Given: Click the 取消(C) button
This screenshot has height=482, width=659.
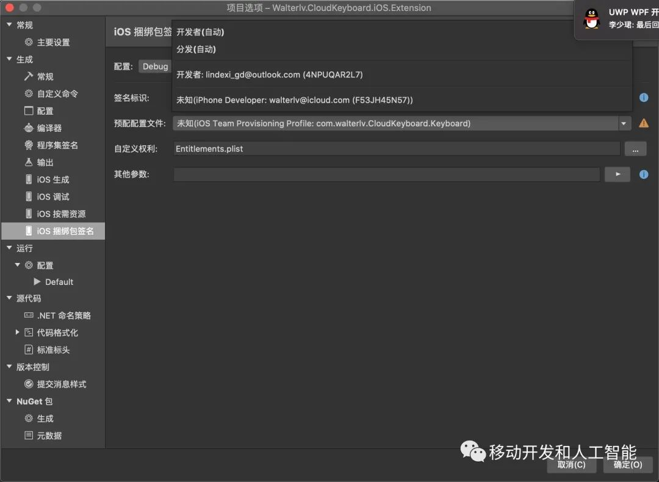Looking at the screenshot, I should [572, 464].
